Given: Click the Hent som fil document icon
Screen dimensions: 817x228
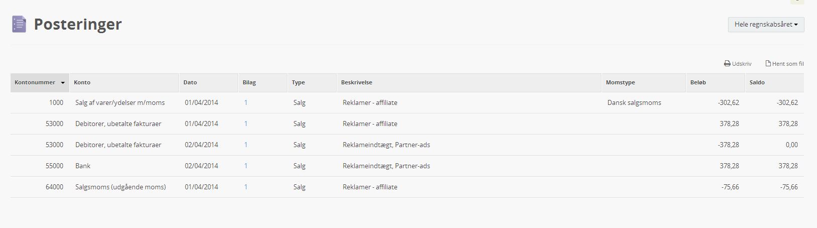Looking at the screenshot, I should click(x=768, y=64).
